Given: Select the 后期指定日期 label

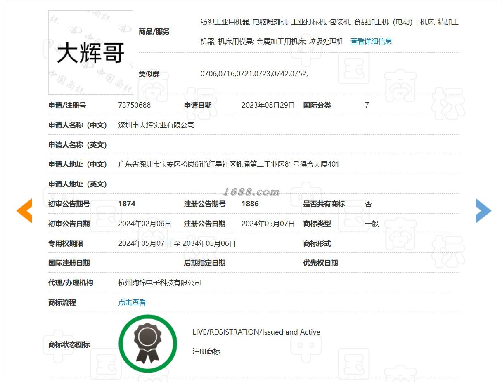Looking at the screenshot, I should 205,263.
